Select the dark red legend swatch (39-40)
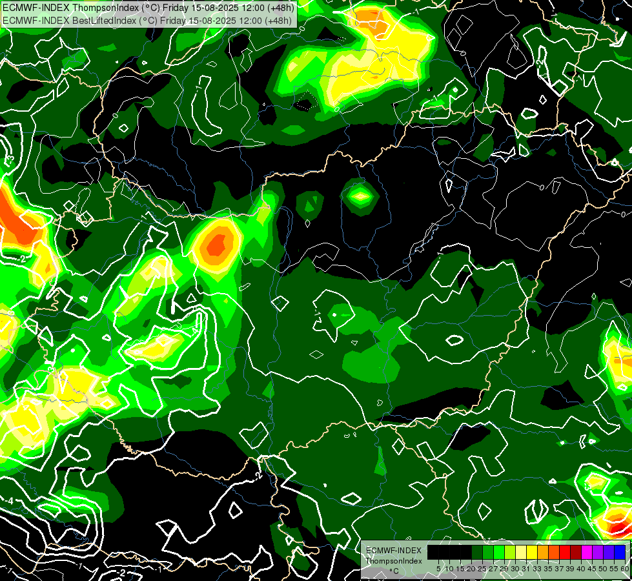This screenshot has width=632, height=581. [x=576, y=552]
